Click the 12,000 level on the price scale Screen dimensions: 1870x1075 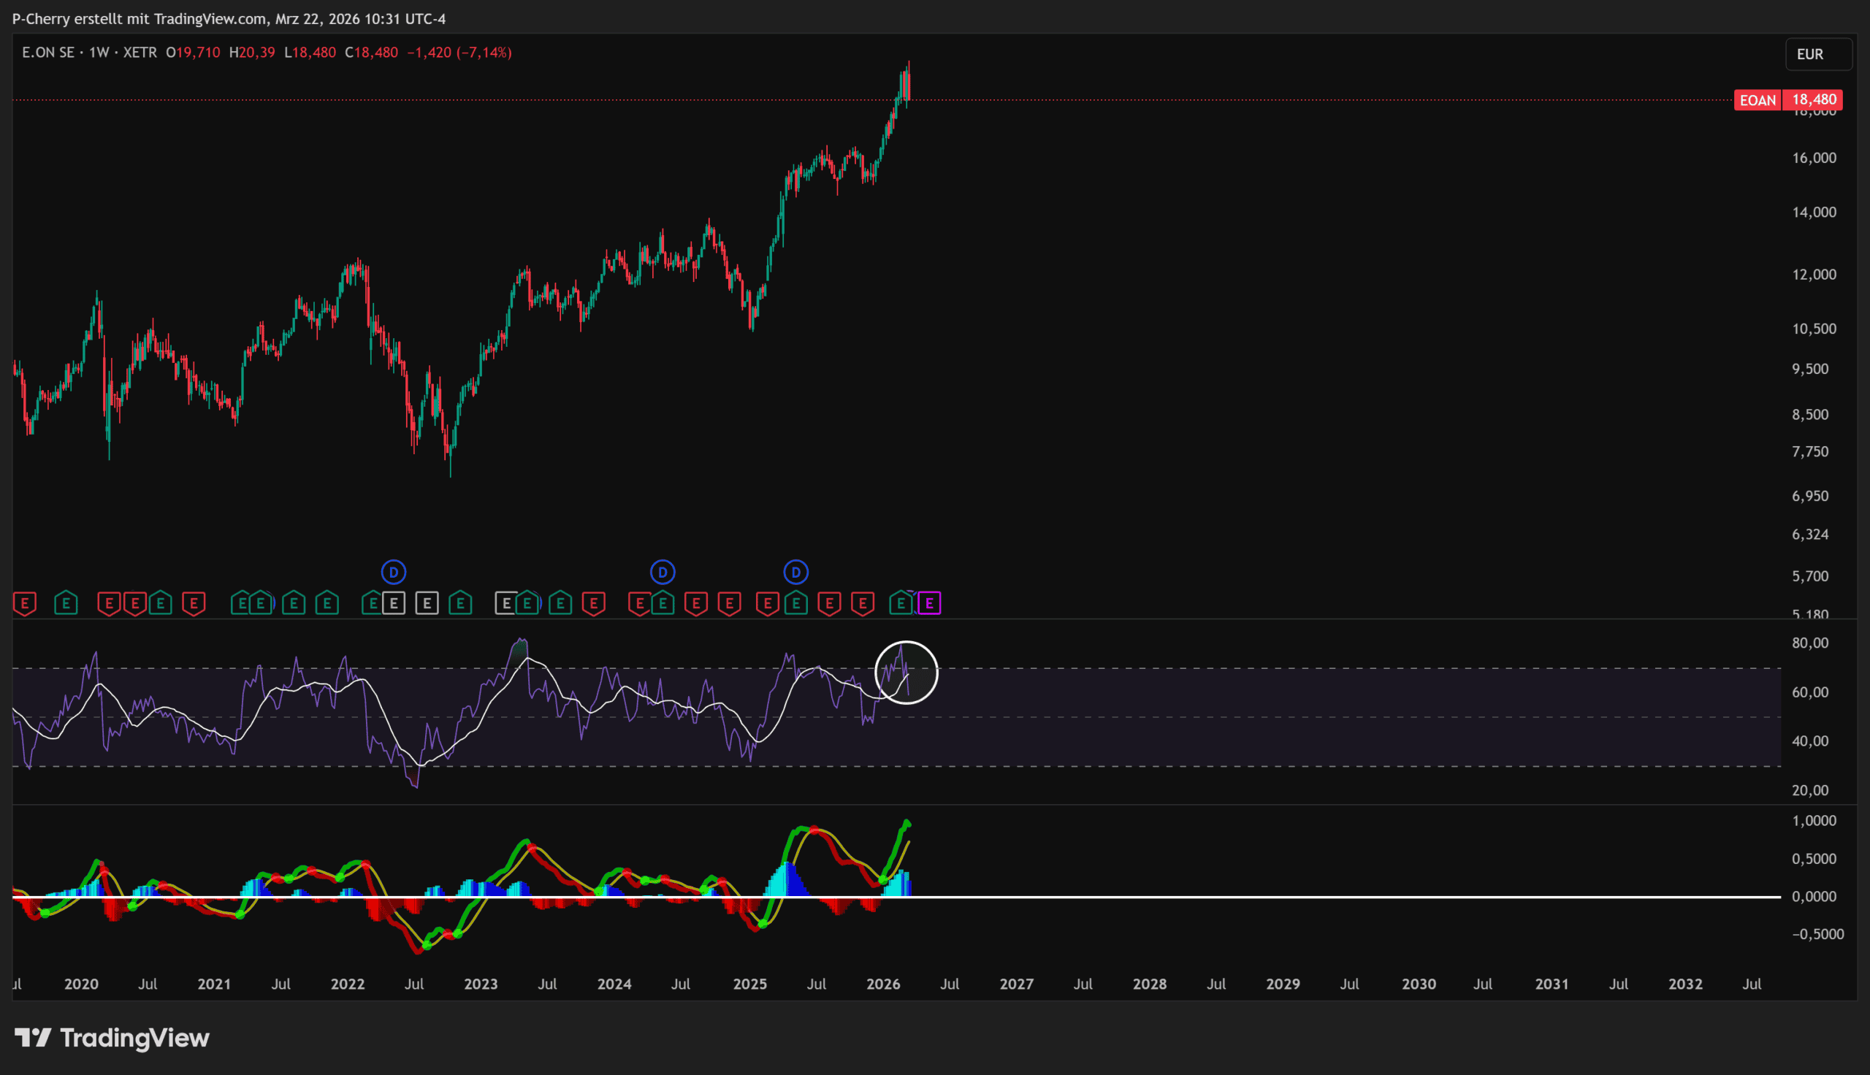pos(1813,274)
